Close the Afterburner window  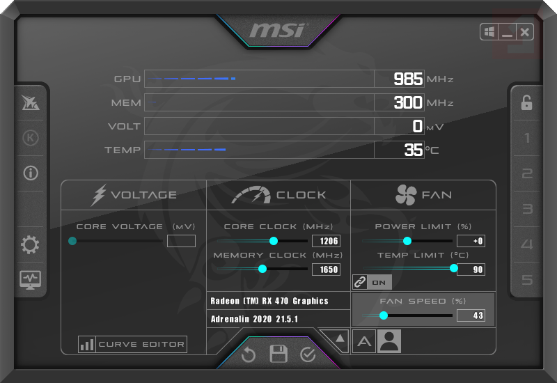point(525,32)
